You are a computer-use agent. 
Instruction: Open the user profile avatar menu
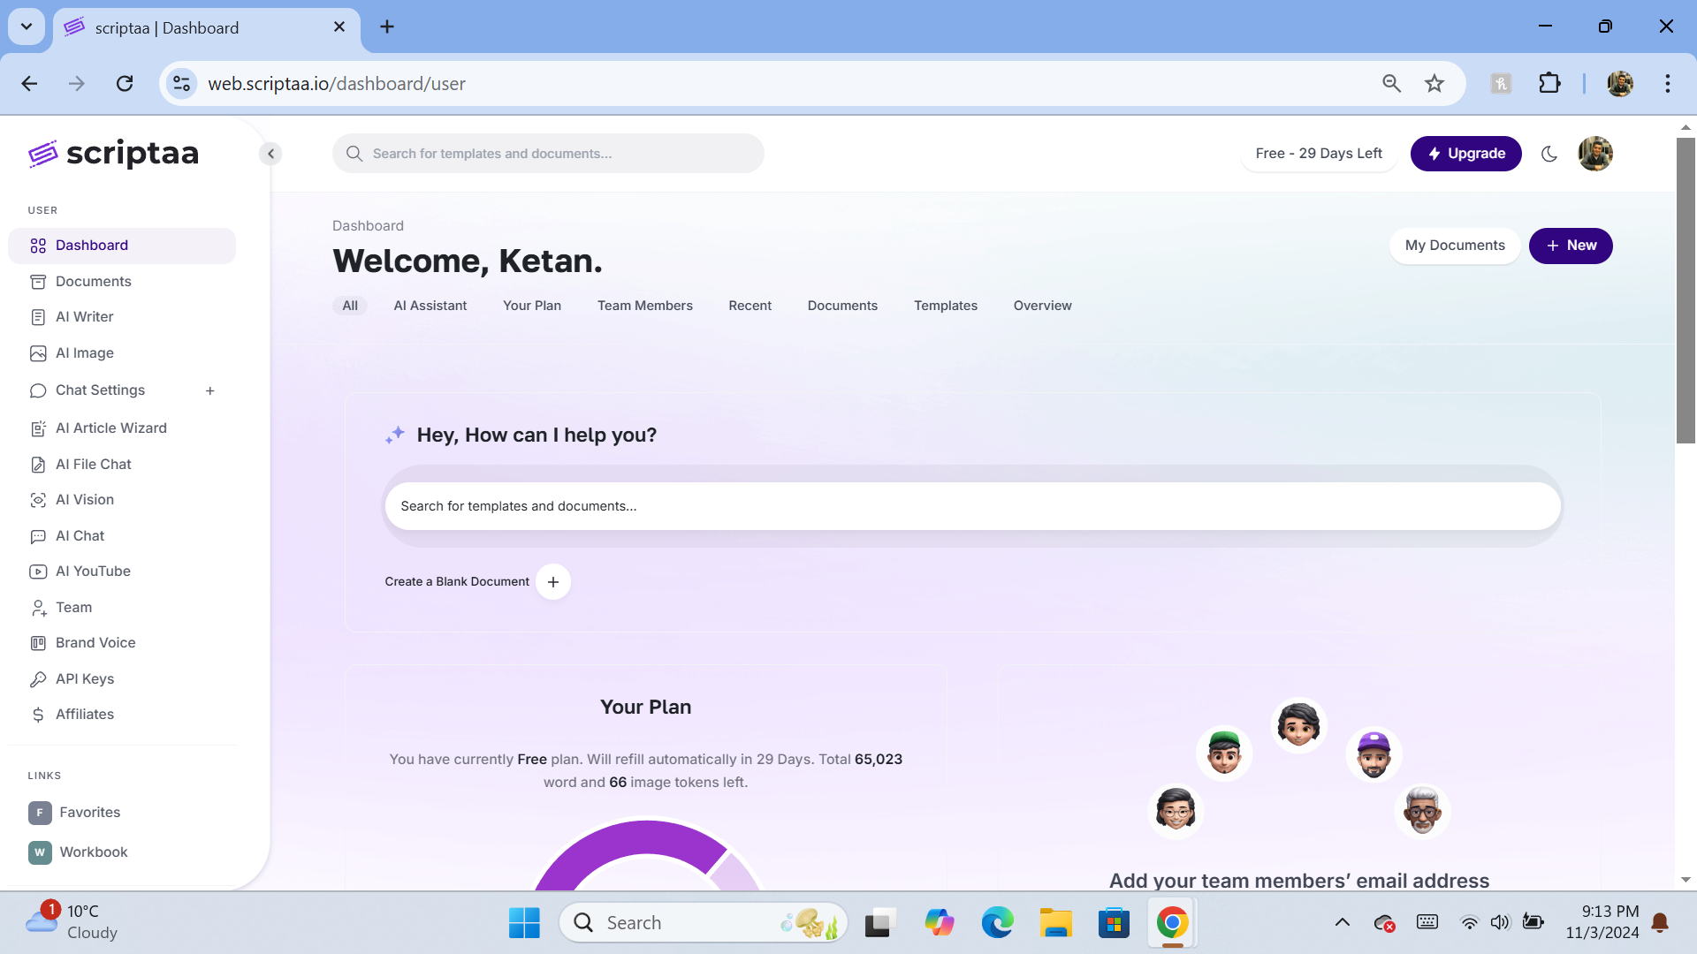click(x=1595, y=154)
